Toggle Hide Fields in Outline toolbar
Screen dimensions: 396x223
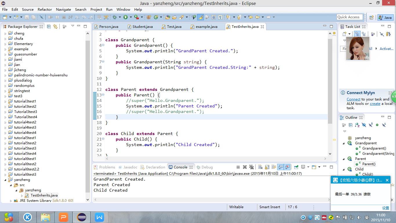click(364, 125)
